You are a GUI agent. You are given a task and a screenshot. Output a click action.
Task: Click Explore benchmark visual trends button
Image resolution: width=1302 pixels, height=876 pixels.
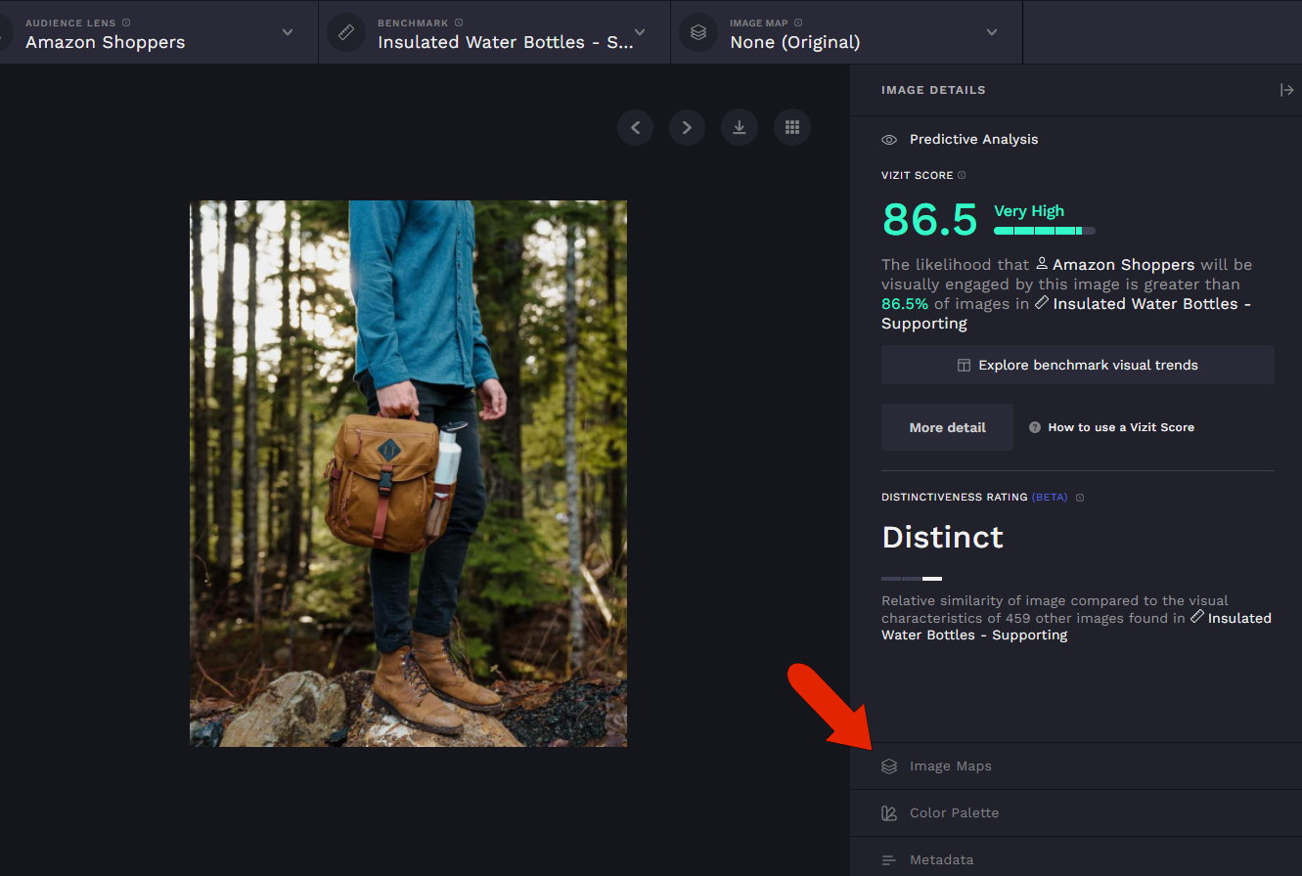pyautogui.click(x=1077, y=365)
